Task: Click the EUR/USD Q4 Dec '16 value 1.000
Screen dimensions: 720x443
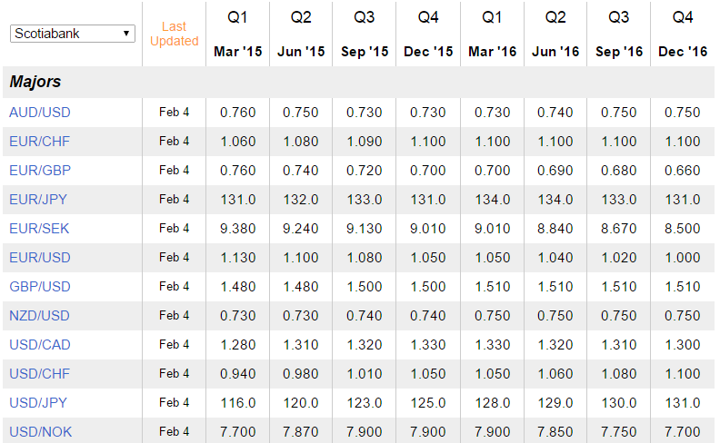Action: pyautogui.click(x=682, y=258)
